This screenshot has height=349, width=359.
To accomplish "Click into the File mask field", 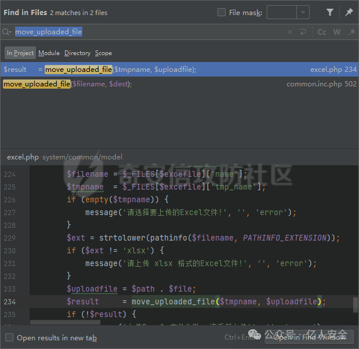I will (x=282, y=12).
